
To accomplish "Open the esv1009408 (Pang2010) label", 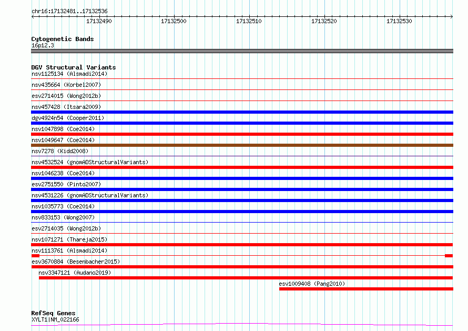I will (x=312, y=284).
